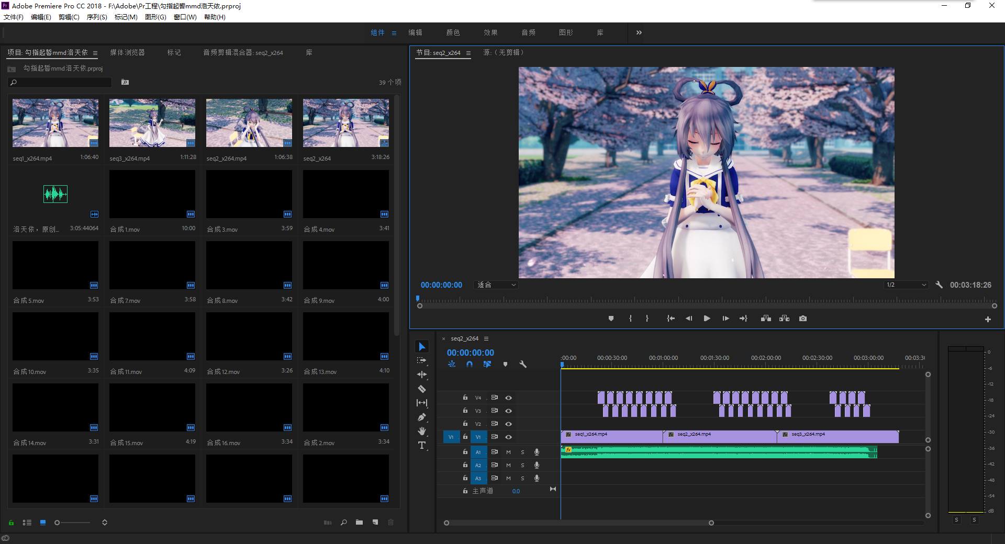Image resolution: width=1005 pixels, height=544 pixels.
Task: Click Mark In button
Action: pyautogui.click(x=630, y=319)
